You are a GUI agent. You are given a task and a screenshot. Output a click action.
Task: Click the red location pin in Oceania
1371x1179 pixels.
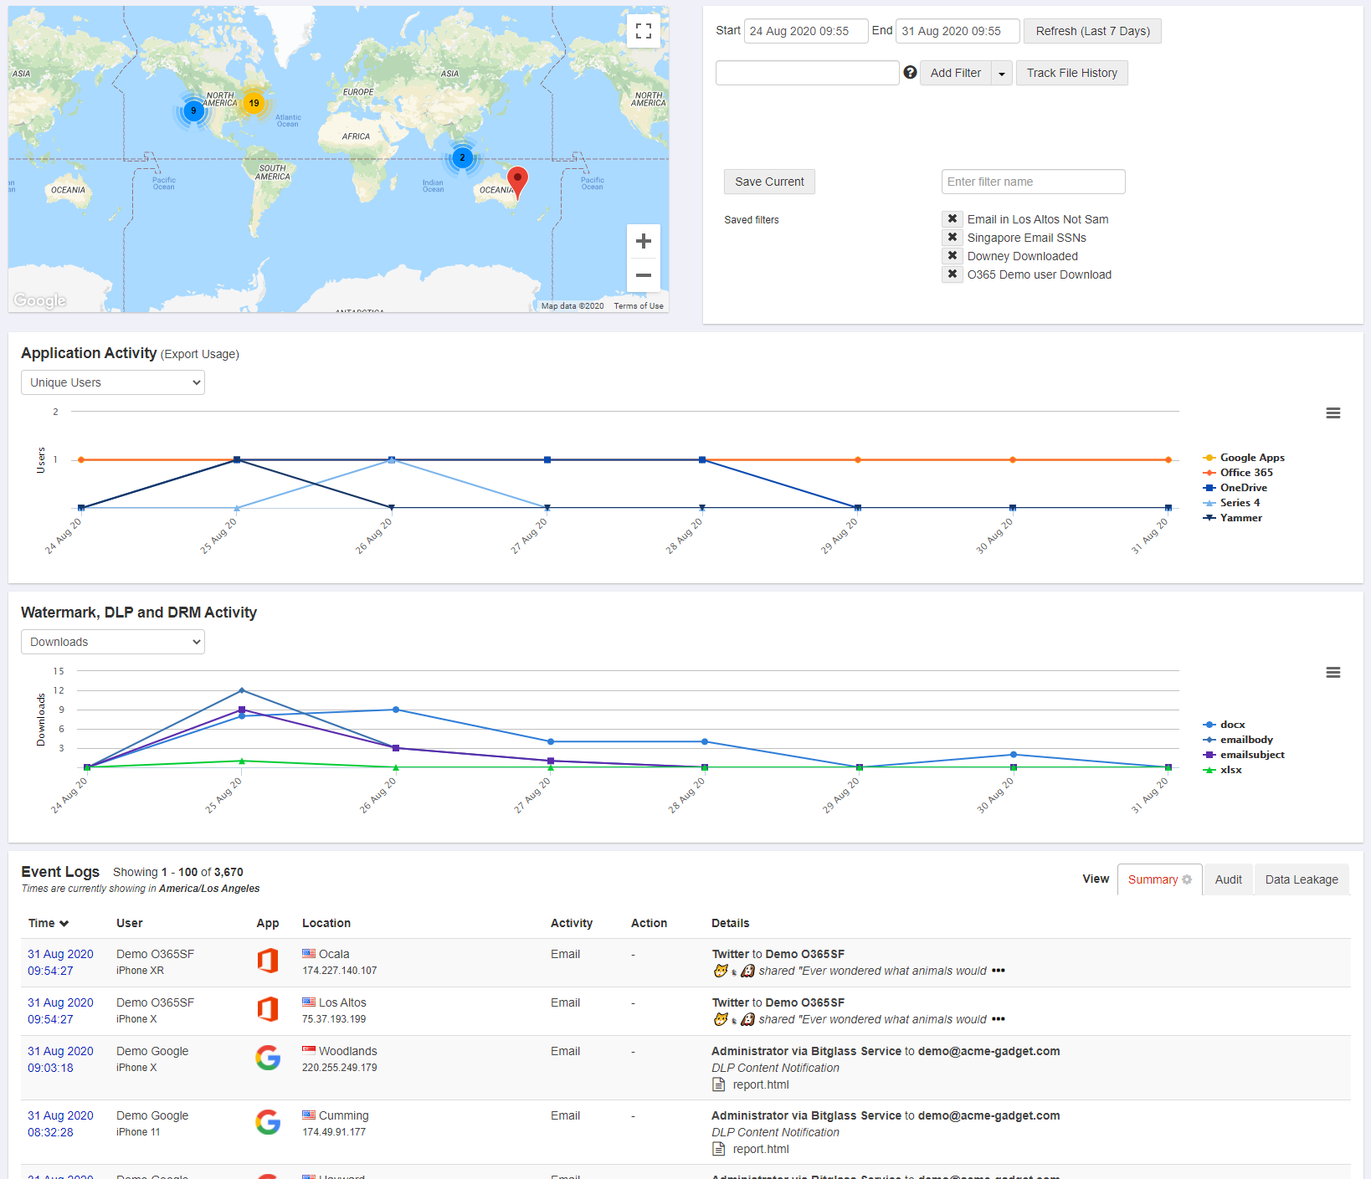click(518, 180)
